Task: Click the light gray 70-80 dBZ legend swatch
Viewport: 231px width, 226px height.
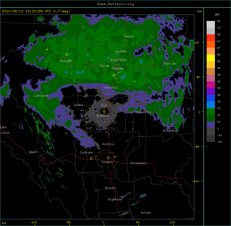Action: (x=211, y=24)
